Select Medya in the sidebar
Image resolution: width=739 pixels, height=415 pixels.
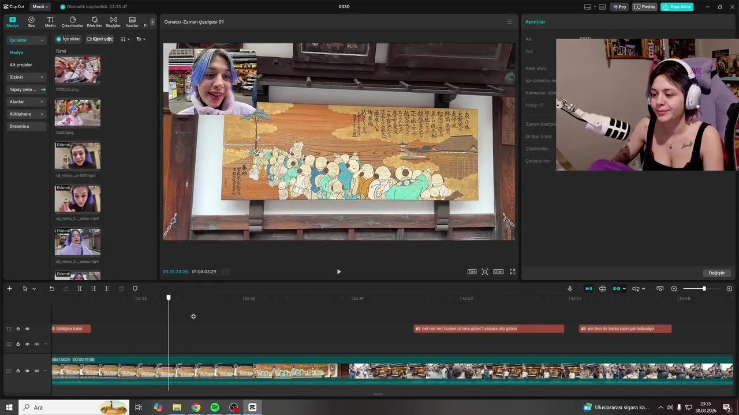(16, 52)
